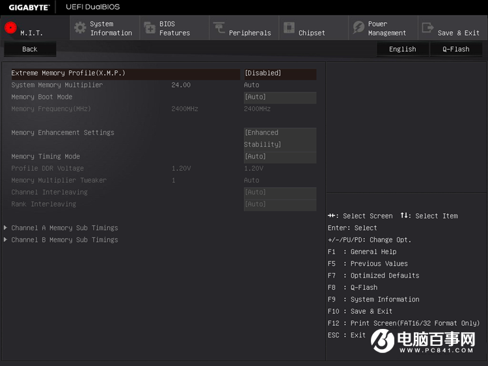Expand Channel B Memory Sub Timings
488x366 pixels.
tap(64, 240)
